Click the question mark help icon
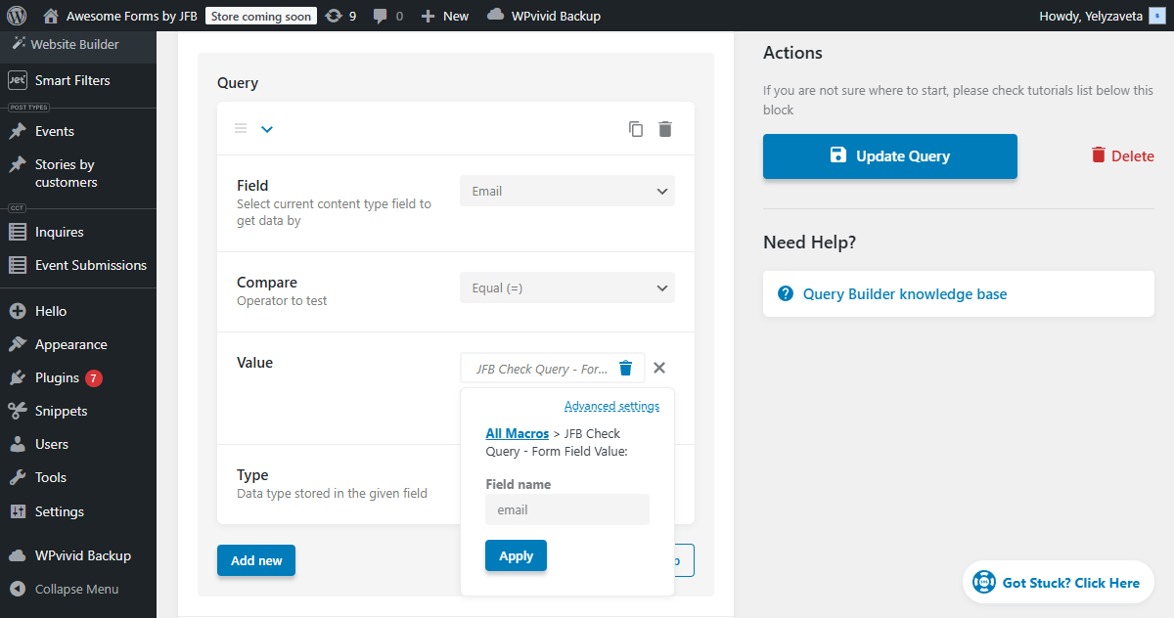Screen dimensions: 1174x618 coord(785,293)
